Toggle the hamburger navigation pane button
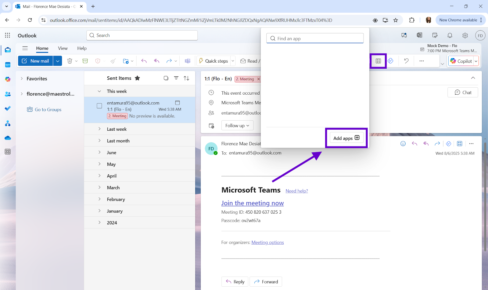Image resolution: width=488 pixels, height=290 pixels. coord(25,48)
